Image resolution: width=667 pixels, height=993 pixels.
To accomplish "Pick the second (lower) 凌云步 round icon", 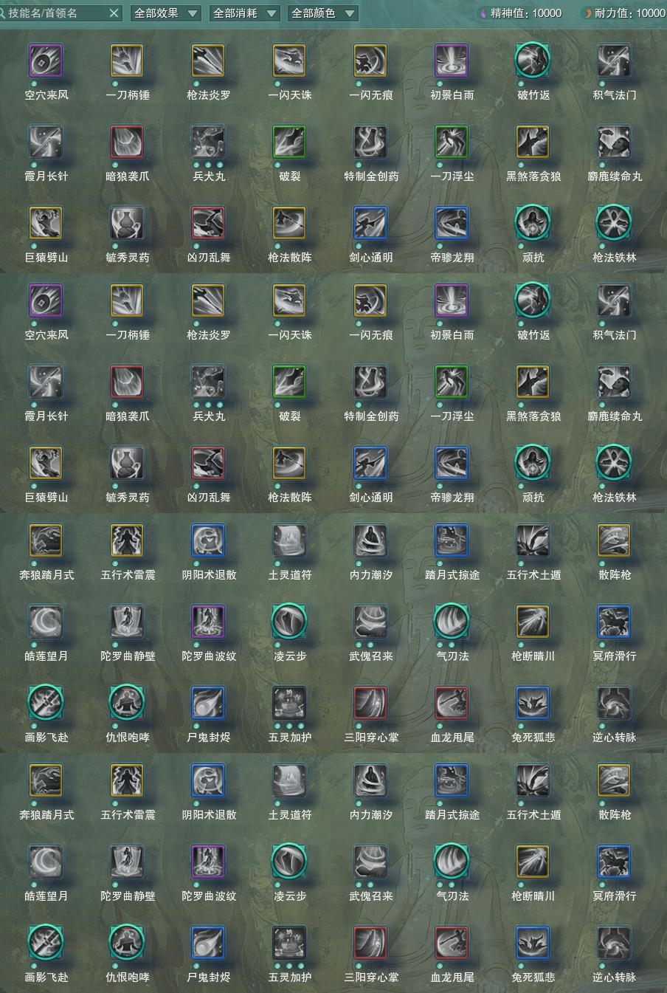I will (x=289, y=862).
